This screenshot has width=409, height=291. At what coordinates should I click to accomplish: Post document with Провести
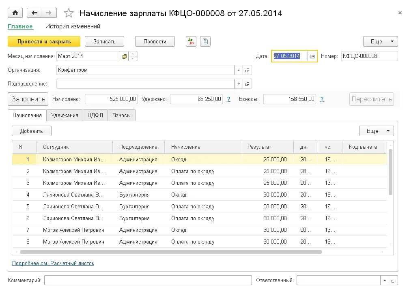[x=155, y=41]
